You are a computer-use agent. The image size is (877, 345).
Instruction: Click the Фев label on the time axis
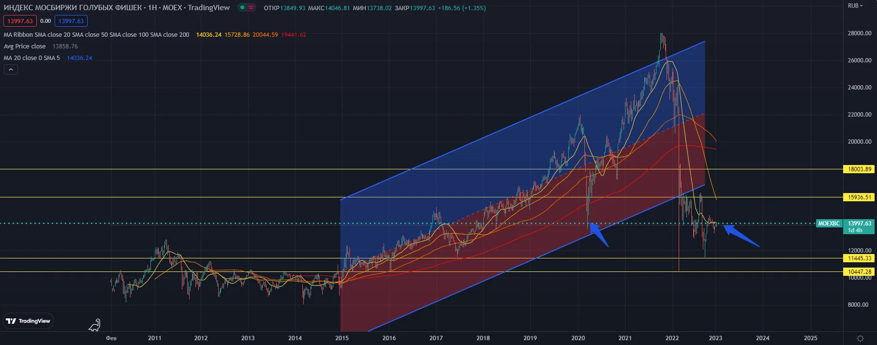[x=111, y=338]
